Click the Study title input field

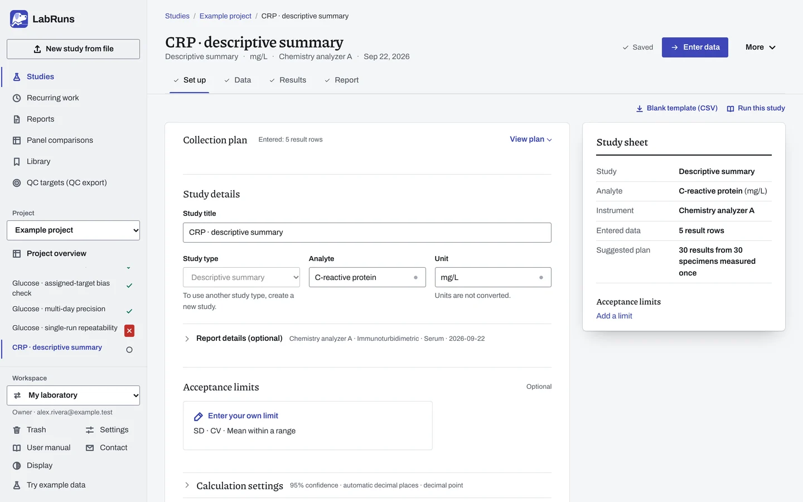click(x=367, y=233)
